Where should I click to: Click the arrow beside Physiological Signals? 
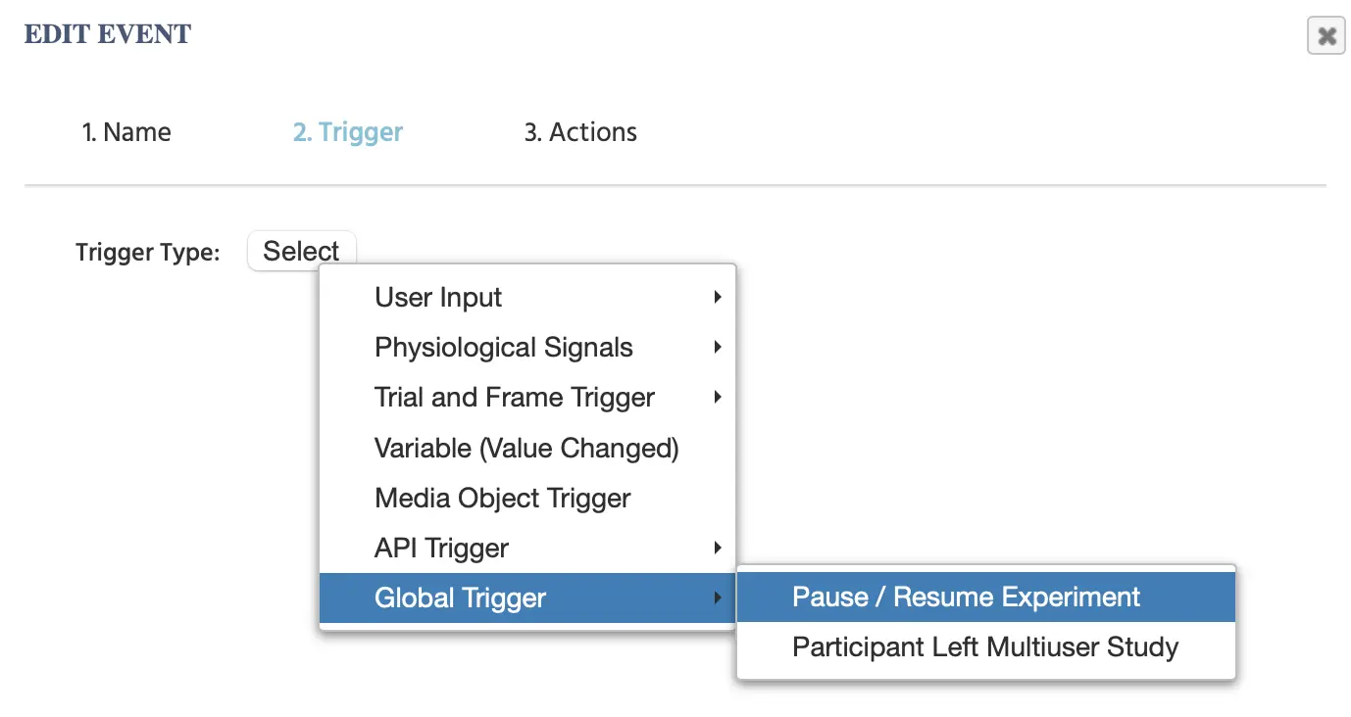(718, 348)
